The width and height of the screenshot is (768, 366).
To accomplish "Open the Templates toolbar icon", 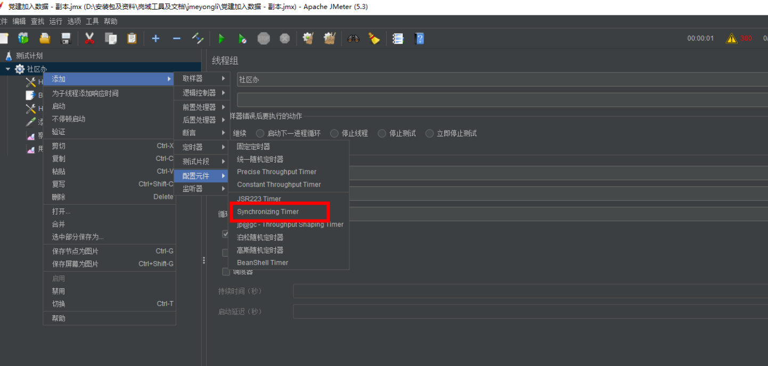I will 23,38.
